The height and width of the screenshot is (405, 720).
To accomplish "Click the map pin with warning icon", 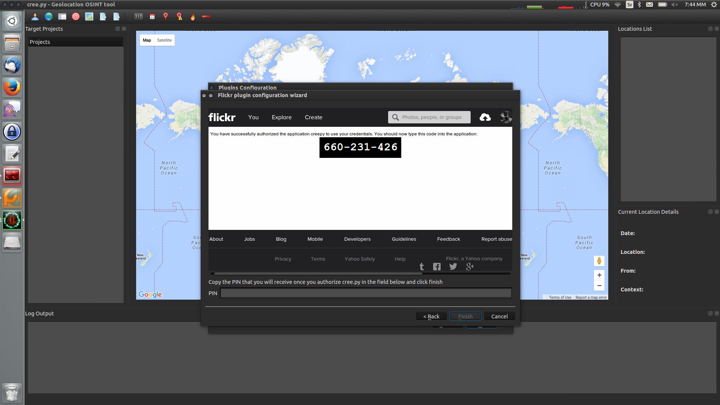I will pyautogui.click(x=180, y=16).
